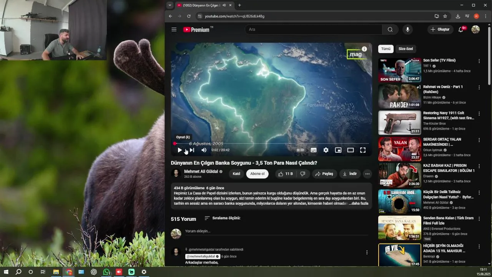Open the channel avatar beside Mehmet Ali Güldal

pyautogui.click(x=176, y=174)
